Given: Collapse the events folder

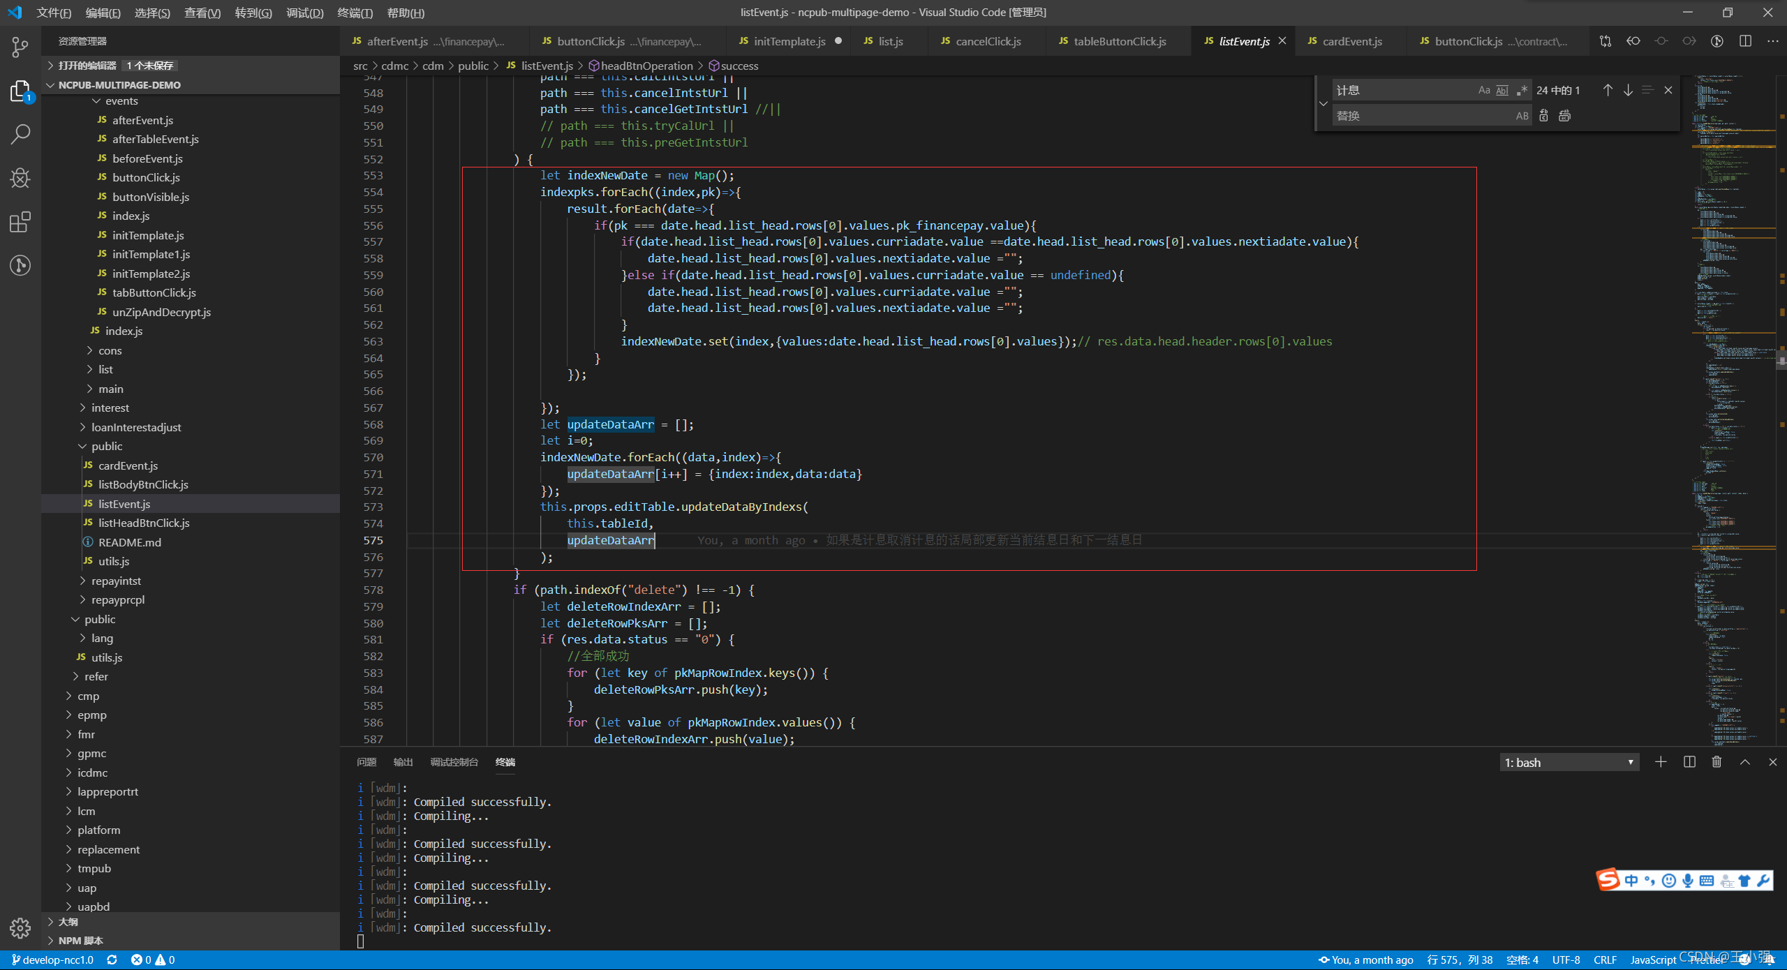Looking at the screenshot, I should (x=121, y=101).
